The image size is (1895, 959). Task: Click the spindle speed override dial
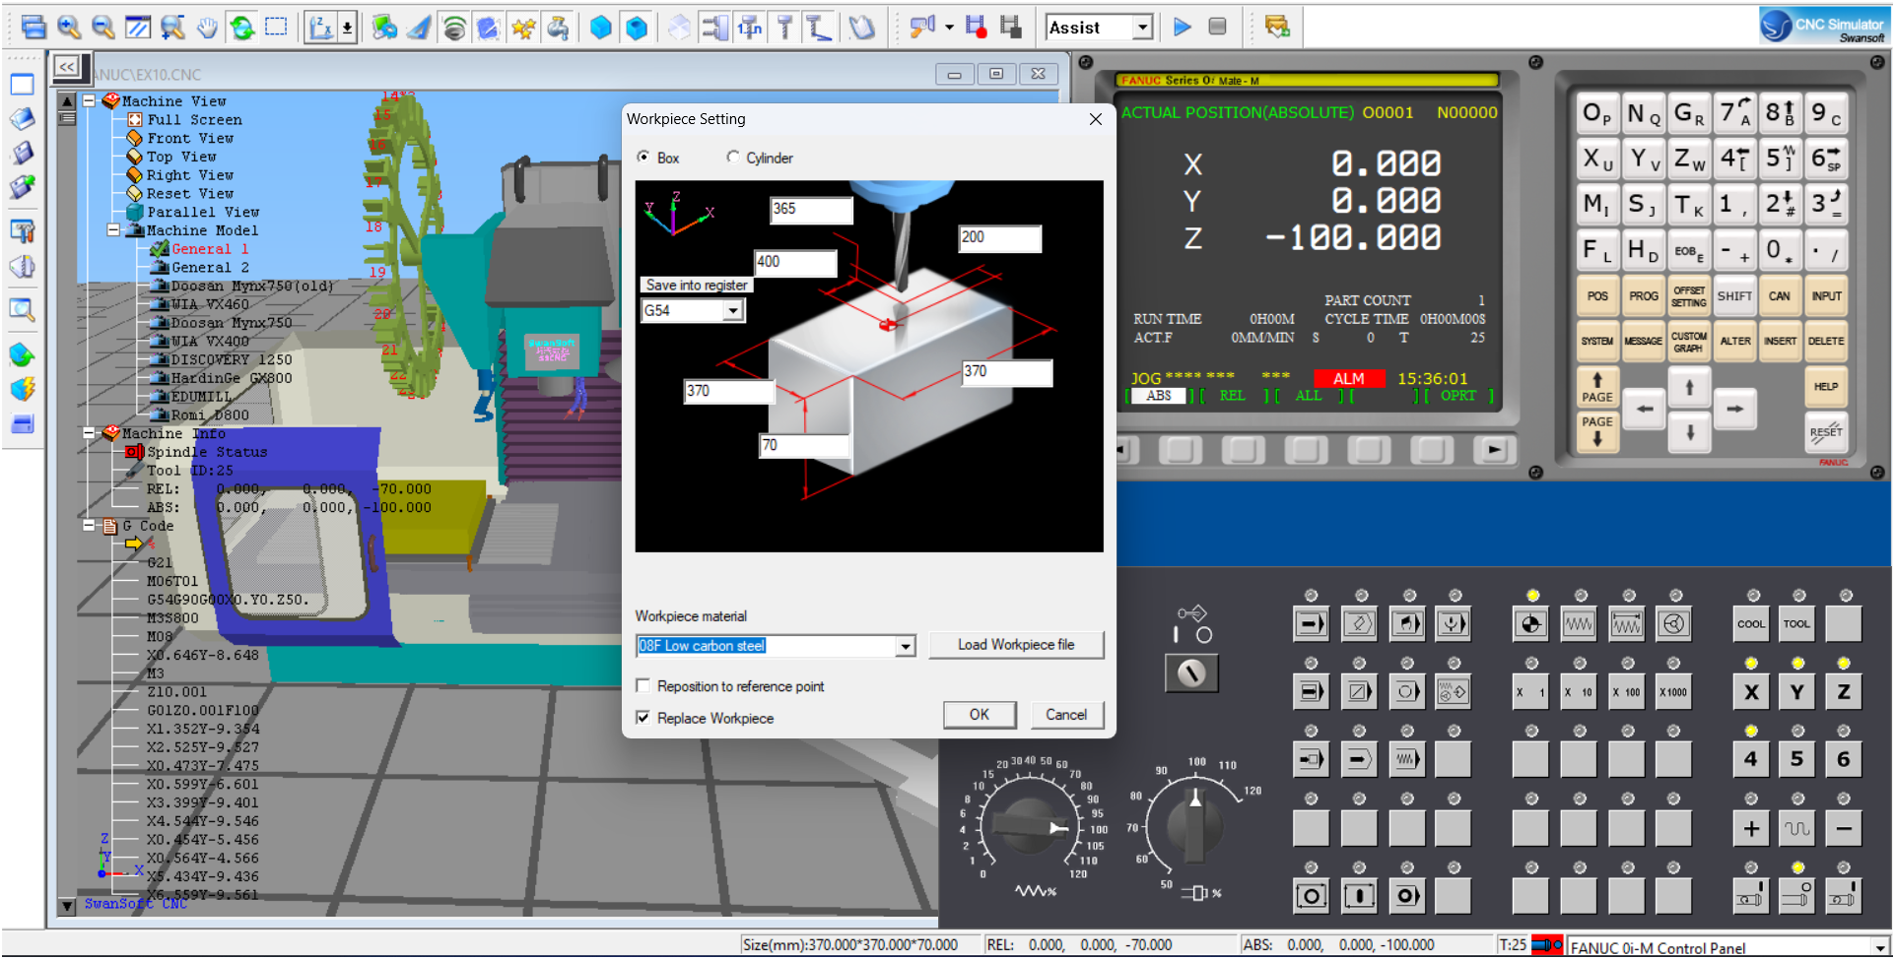(x=1194, y=825)
